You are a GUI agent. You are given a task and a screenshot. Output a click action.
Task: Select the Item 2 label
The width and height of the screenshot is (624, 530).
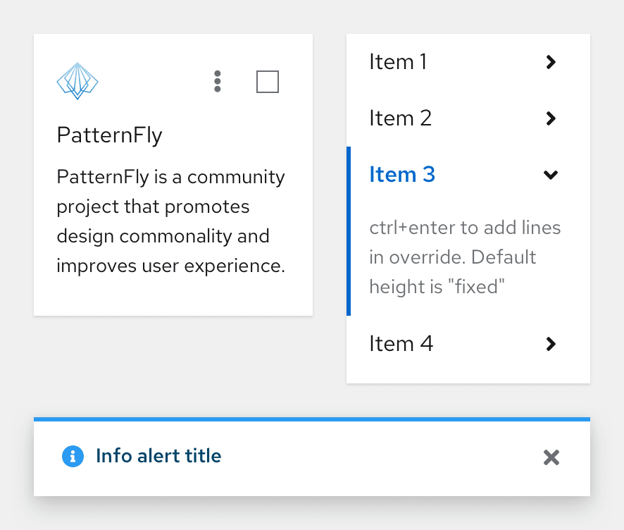[x=400, y=118]
